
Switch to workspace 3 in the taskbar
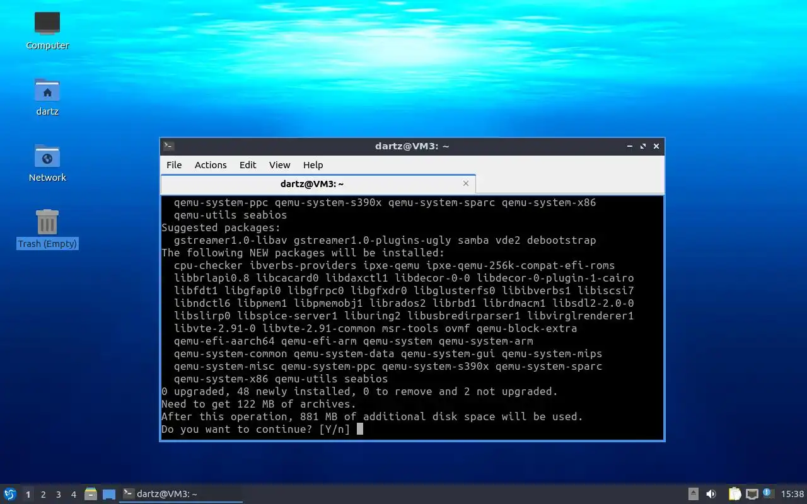58,495
